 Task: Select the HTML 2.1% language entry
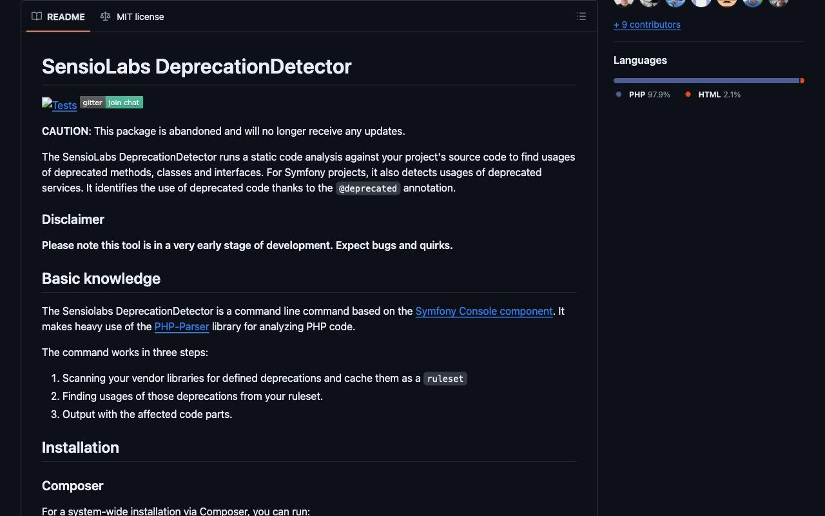[713, 94]
